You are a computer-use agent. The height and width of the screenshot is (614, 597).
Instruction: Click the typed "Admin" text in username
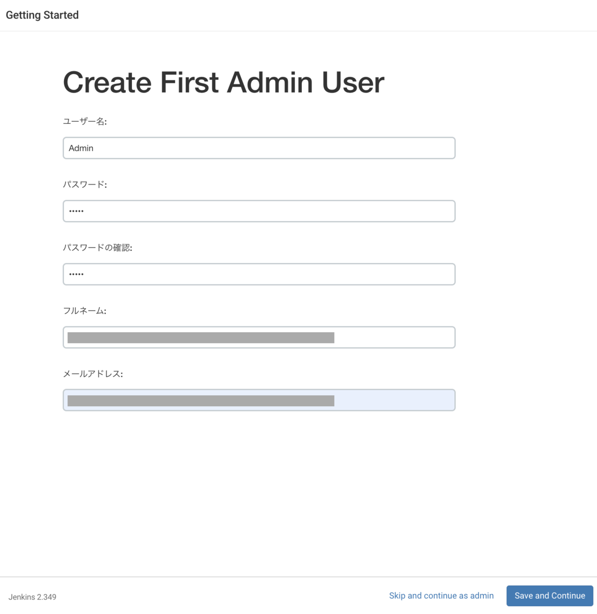click(x=81, y=148)
